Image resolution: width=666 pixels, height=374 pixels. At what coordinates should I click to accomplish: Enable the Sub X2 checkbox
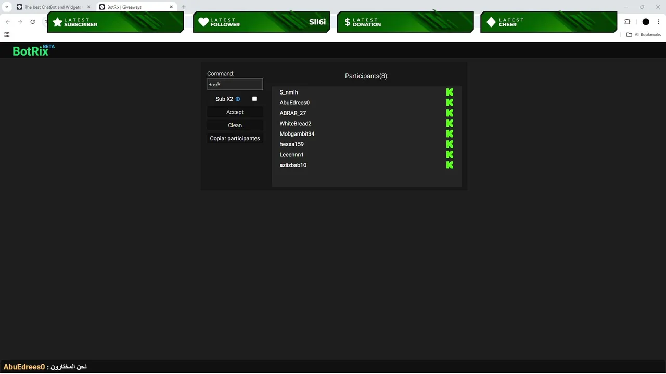pos(254,99)
